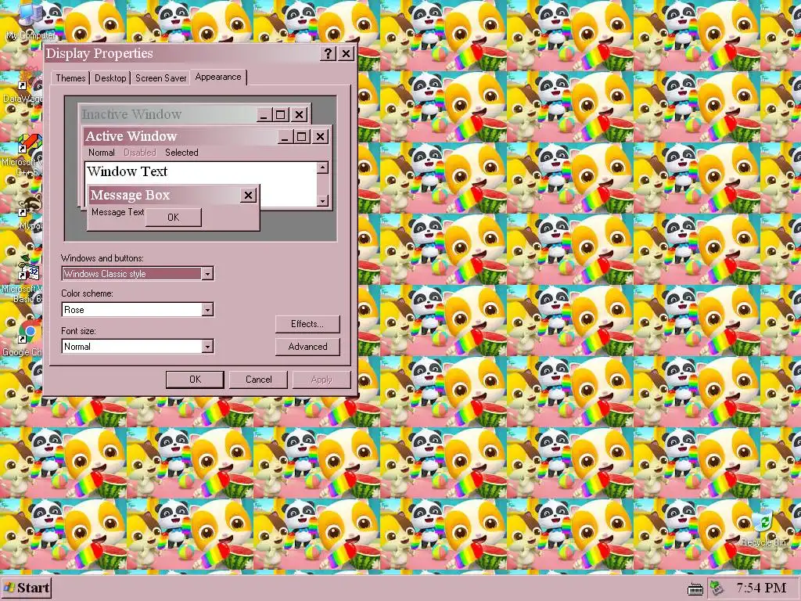
Task: Click the Font size label
Action: point(78,331)
